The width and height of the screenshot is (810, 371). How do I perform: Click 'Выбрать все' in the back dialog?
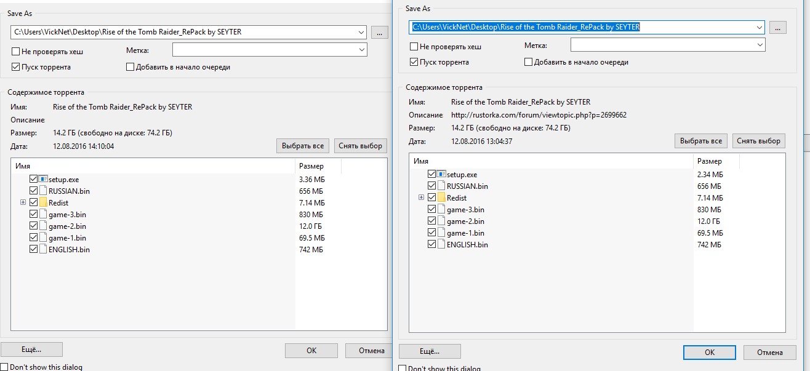coord(303,146)
